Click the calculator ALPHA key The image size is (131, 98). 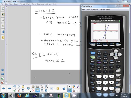[x=93, y=57]
